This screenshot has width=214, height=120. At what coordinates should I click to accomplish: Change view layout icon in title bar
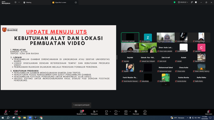(196, 2)
